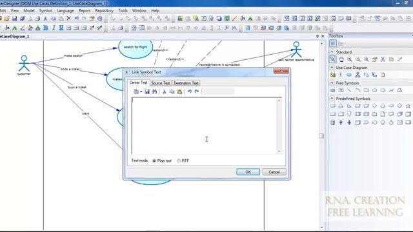Image resolution: width=413 pixels, height=232 pixels.
Task: Click the text area scrollbar down arrow
Action: coord(279,151)
